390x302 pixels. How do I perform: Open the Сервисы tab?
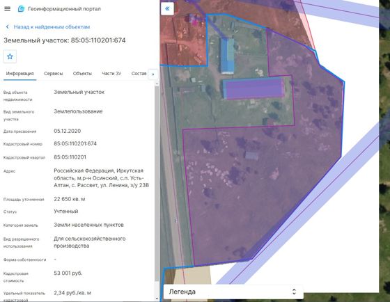click(53, 74)
